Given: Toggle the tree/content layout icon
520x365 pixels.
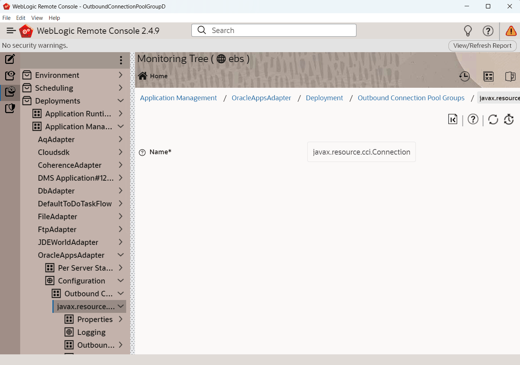Looking at the screenshot, I should 510,76.
